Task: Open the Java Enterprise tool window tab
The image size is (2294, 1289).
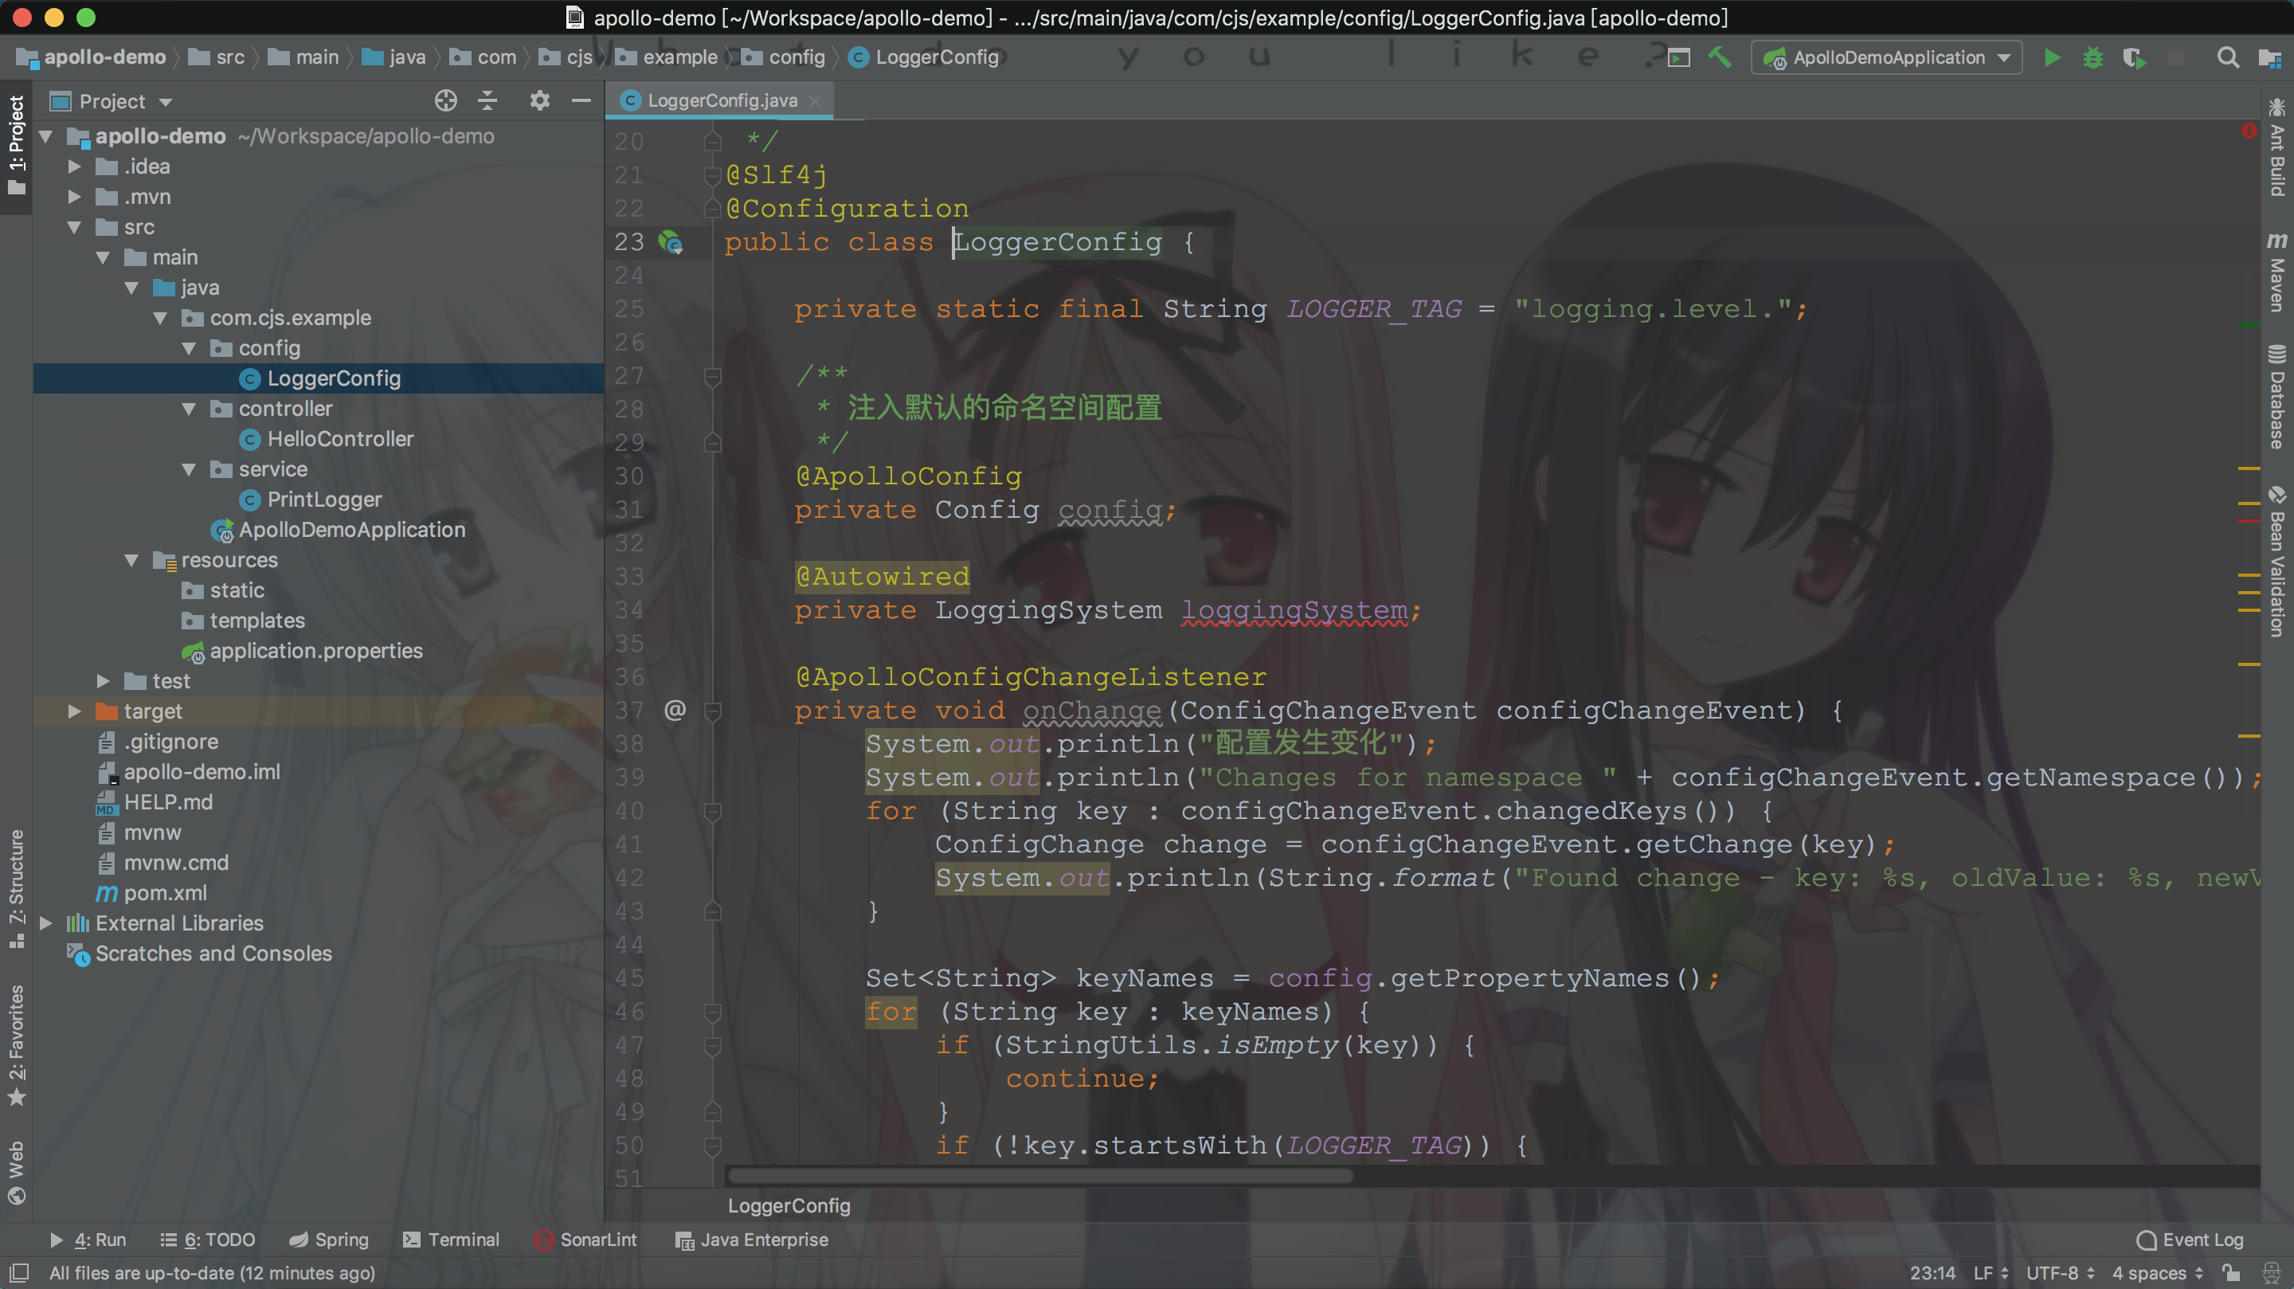Action: 753,1239
